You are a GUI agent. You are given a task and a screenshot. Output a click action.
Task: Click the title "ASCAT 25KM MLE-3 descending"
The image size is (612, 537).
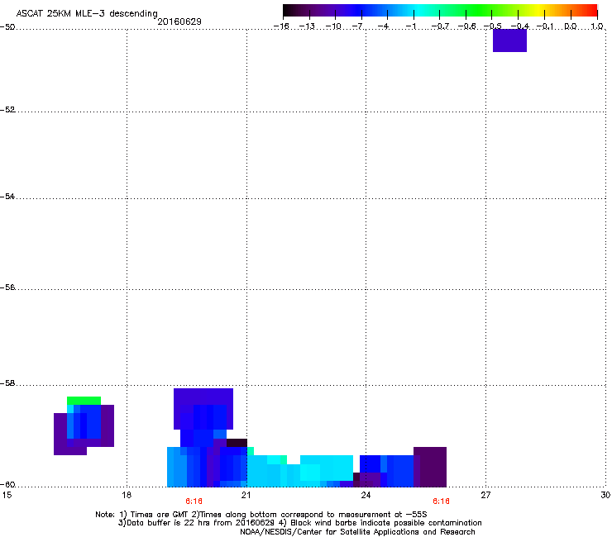pyautogui.click(x=87, y=13)
